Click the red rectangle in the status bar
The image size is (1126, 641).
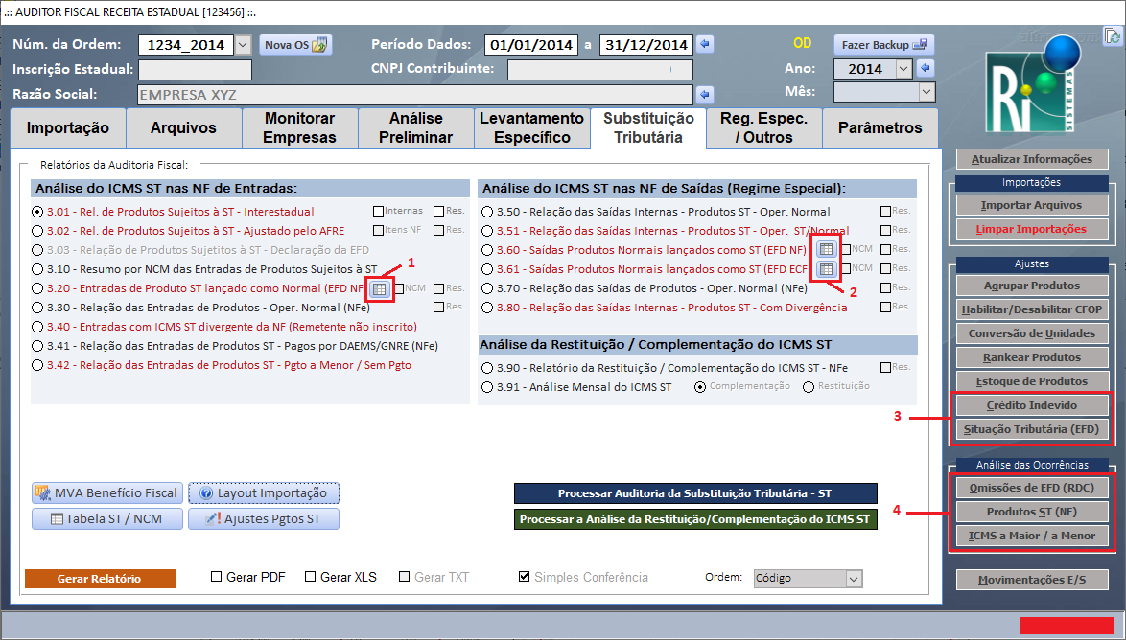1066,625
